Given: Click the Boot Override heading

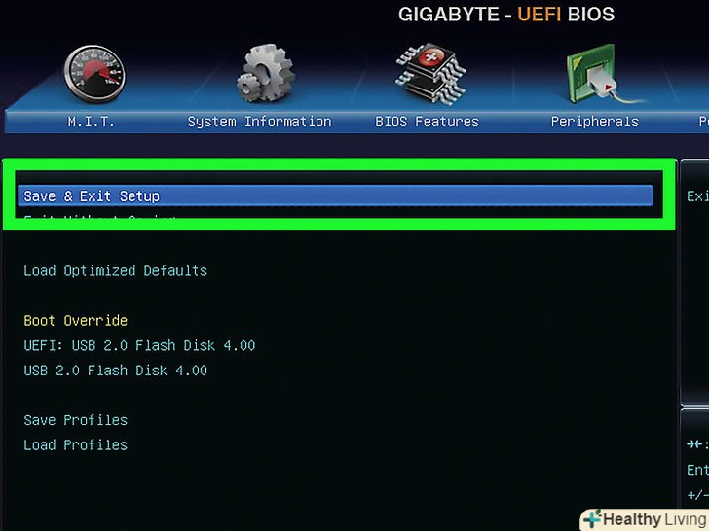Looking at the screenshot, I should pos(76,321).
